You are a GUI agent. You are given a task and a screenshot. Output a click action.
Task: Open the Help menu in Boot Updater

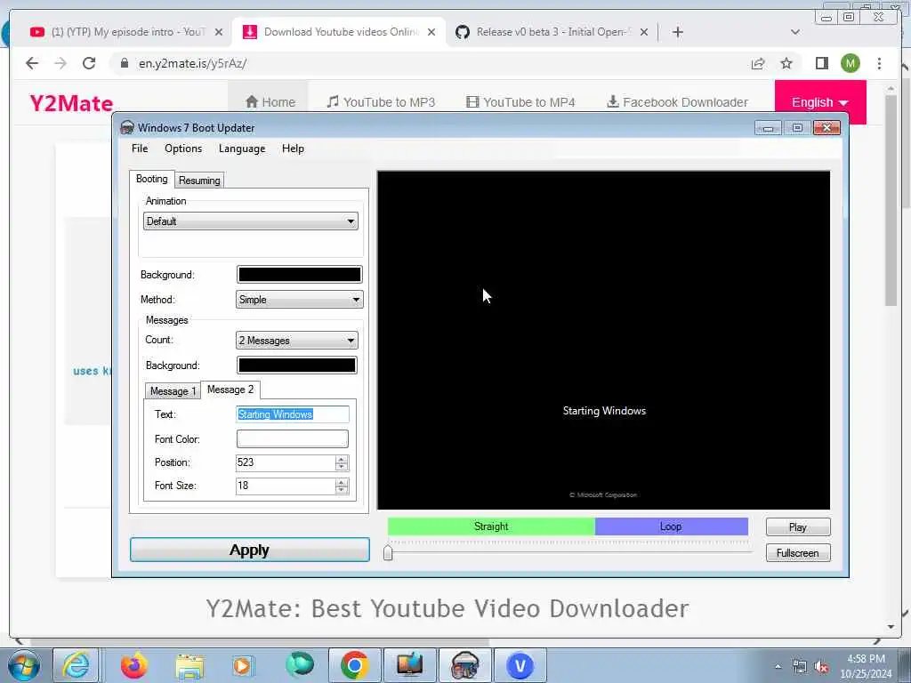click(293, 149)
